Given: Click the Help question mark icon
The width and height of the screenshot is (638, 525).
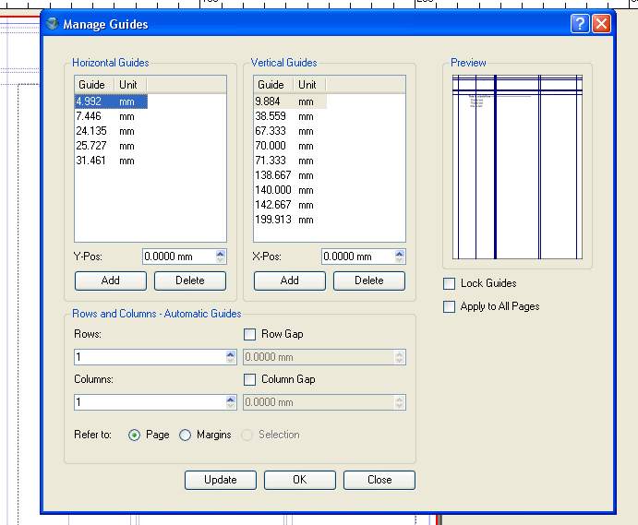Looking at the screenshot, I should tap(580, 24).
